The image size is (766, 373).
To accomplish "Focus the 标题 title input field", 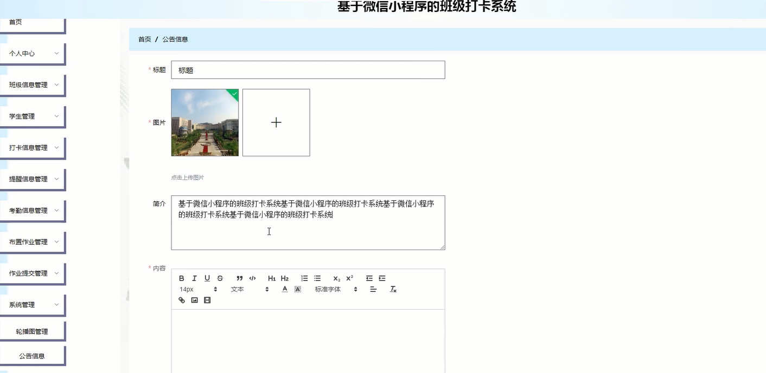I will (308, 70).
